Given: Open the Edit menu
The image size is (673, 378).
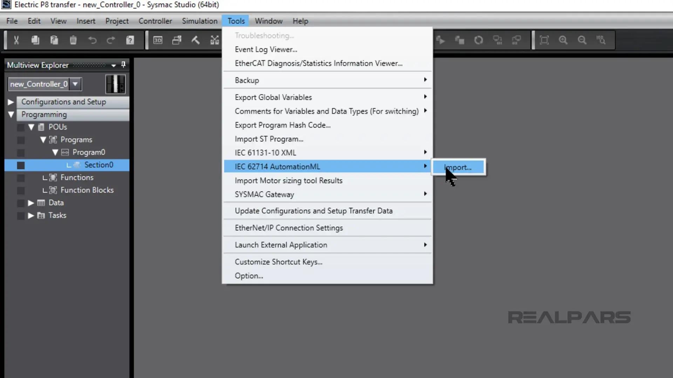Looking at the screenshot, I should [34, 21].
